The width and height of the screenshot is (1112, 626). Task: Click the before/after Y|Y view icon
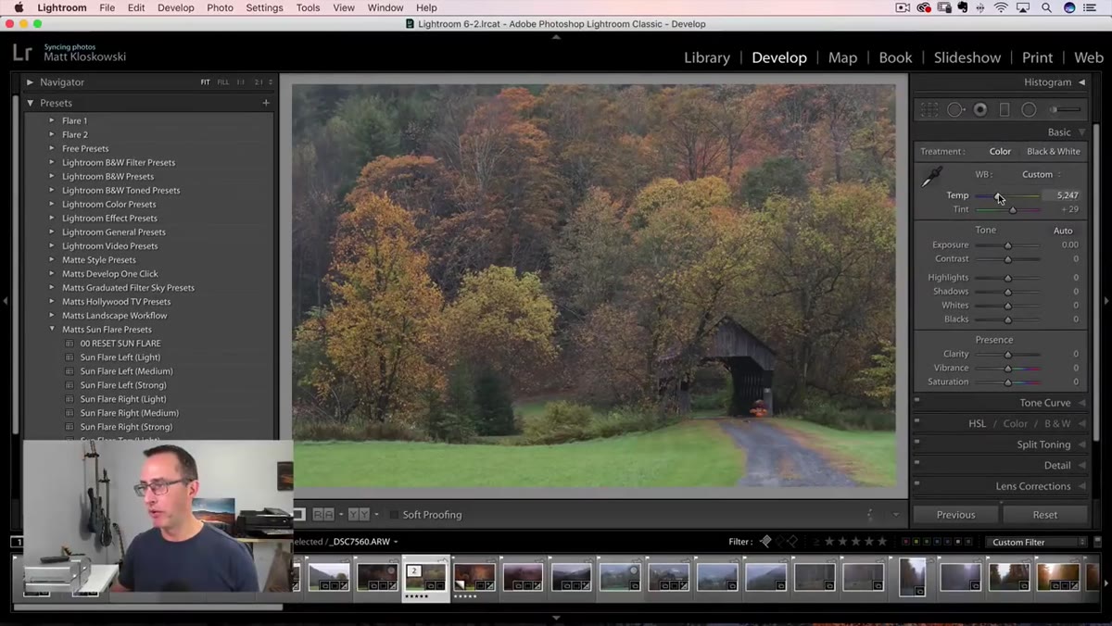click(x=359, y=514)
